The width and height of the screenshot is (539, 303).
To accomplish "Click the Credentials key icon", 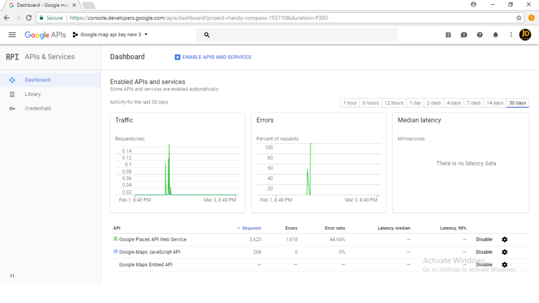I will pyautogui.click(x=12, y=108).
